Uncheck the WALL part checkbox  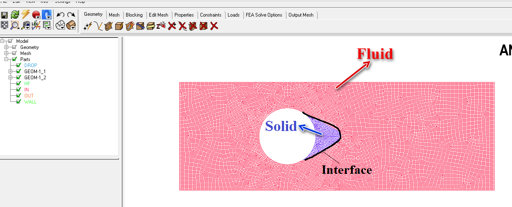pos(18,102)
